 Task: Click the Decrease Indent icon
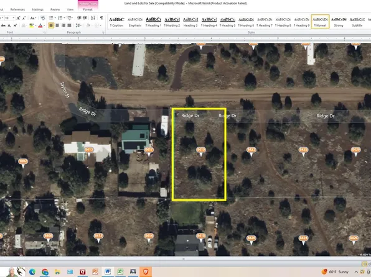click(79, 18)
